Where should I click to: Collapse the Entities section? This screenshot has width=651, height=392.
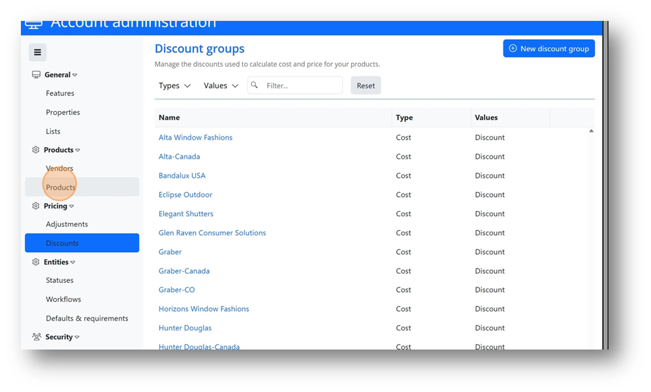coord(72,263)
